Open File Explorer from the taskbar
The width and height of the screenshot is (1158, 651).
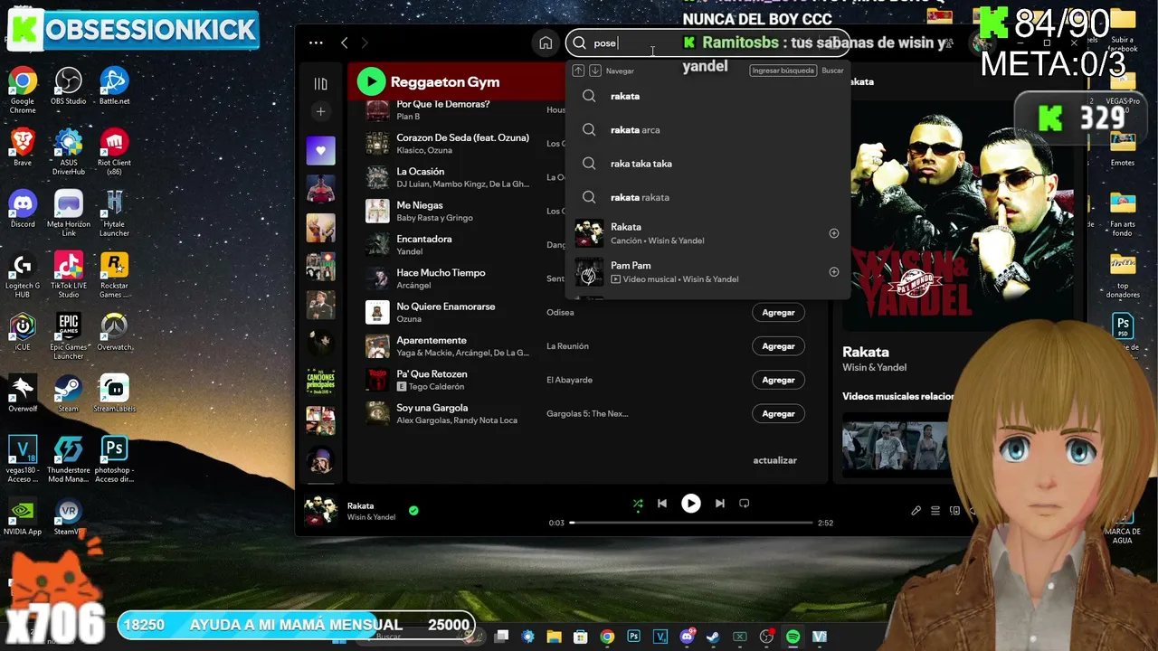(x=554, y=637)
